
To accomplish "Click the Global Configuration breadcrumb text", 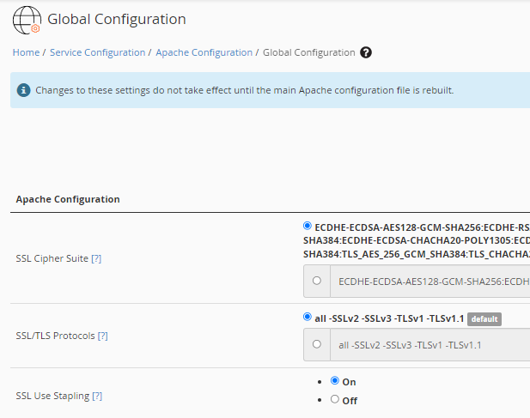I will click(308, 52).
